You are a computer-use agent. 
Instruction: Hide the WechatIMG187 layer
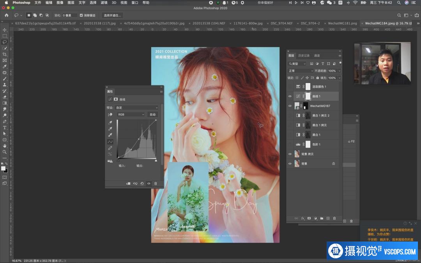pos(290,106)
